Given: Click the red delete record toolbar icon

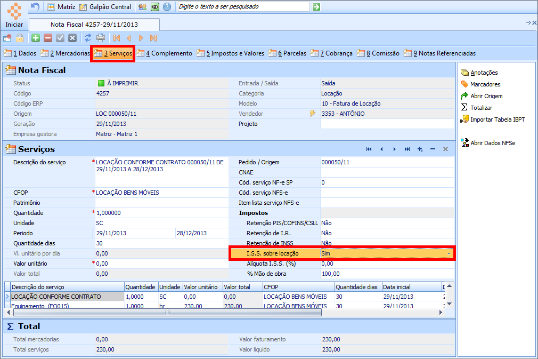Looking at the screenshot, I should tap(48, 38).
